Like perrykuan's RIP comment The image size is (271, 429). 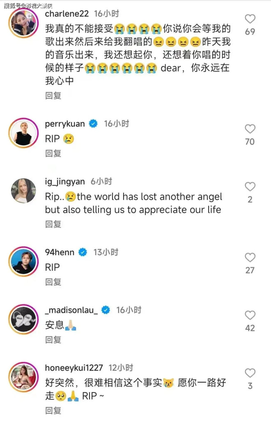click(x=250, y=129)
